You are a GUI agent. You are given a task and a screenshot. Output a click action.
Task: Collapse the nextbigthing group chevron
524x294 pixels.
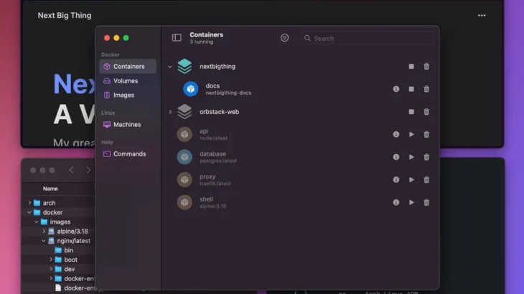[170, 67]
